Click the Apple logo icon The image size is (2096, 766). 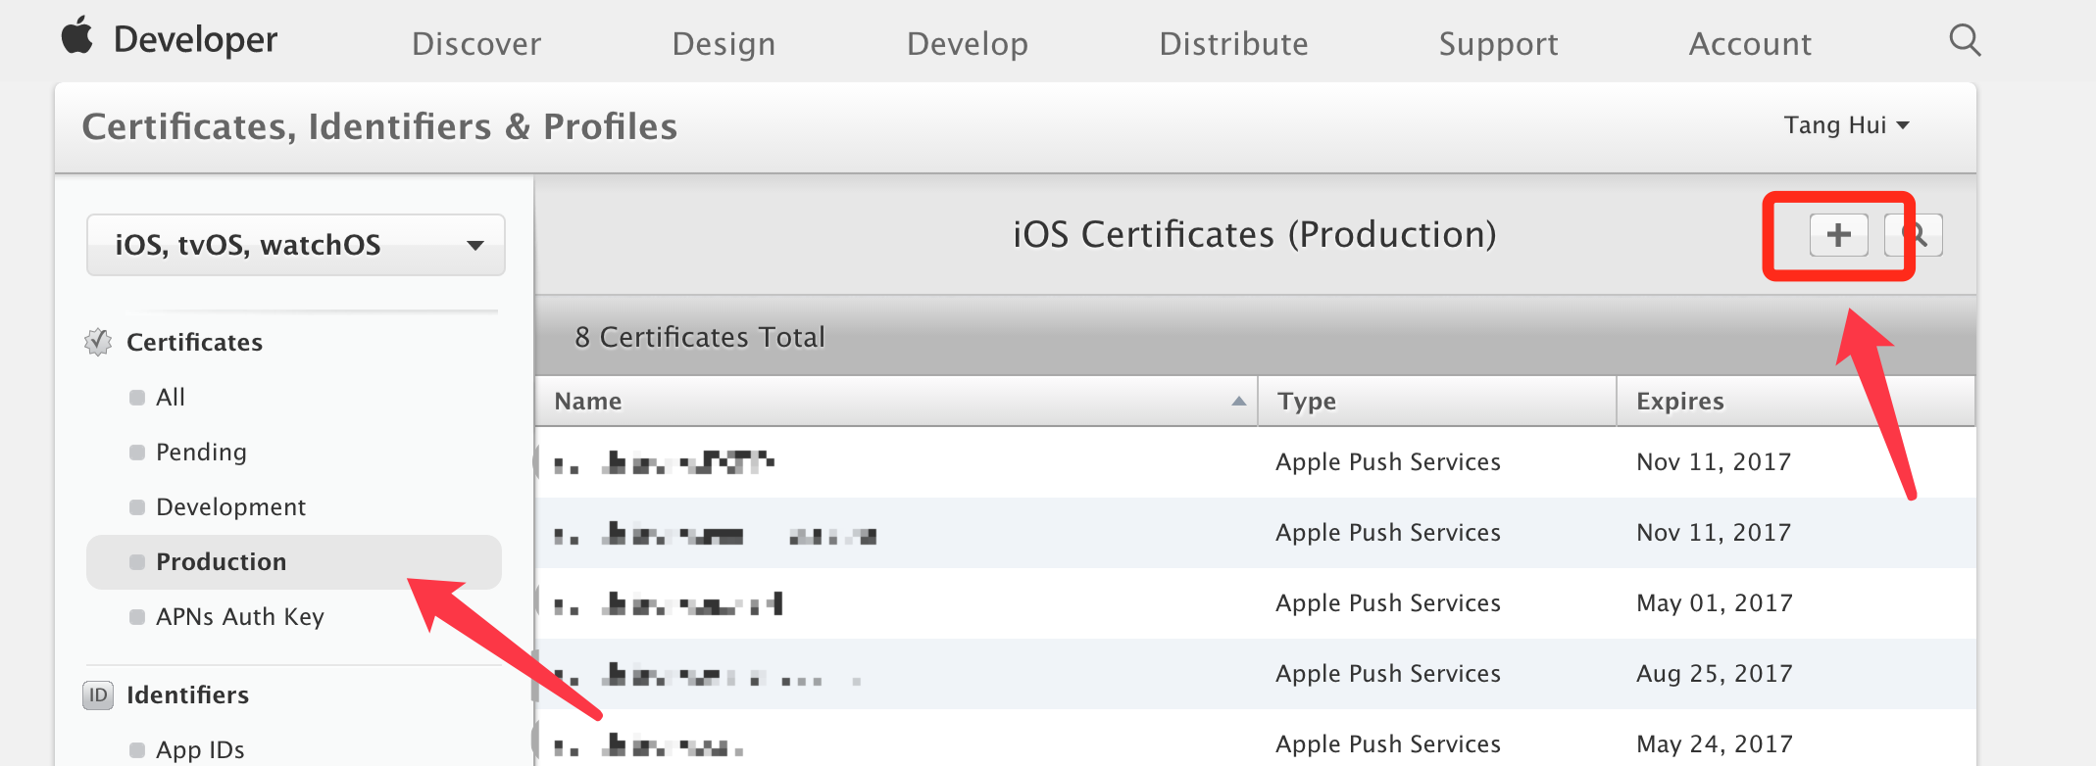coord(77,36)
